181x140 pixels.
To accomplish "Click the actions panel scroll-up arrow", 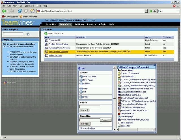I will 114,67.
